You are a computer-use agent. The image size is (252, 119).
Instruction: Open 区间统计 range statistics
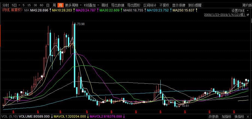point(150,5)
